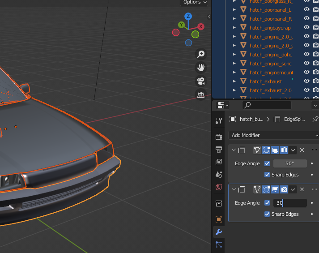Open the Scene properties tab icon

(219, 175)
